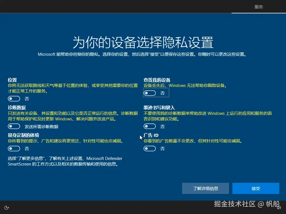Click the 否 label next to 位置

click(x=27, y=99)
